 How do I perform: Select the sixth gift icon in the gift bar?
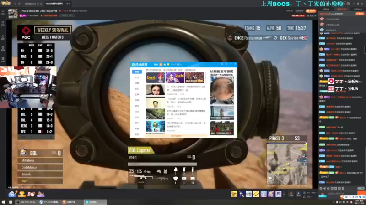pos(271,194)
